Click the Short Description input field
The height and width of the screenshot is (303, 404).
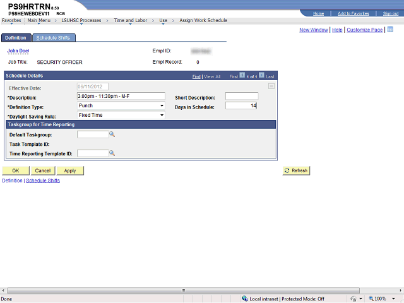coord(242,96)
